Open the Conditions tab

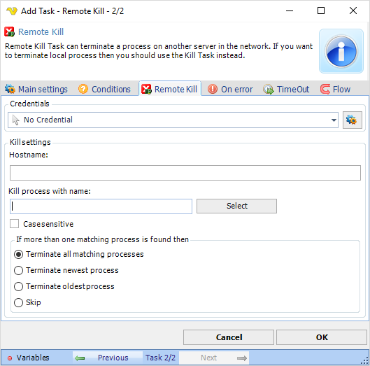104,90
